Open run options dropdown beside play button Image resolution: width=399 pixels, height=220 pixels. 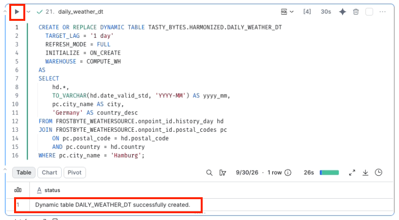[x=29, y=12]
